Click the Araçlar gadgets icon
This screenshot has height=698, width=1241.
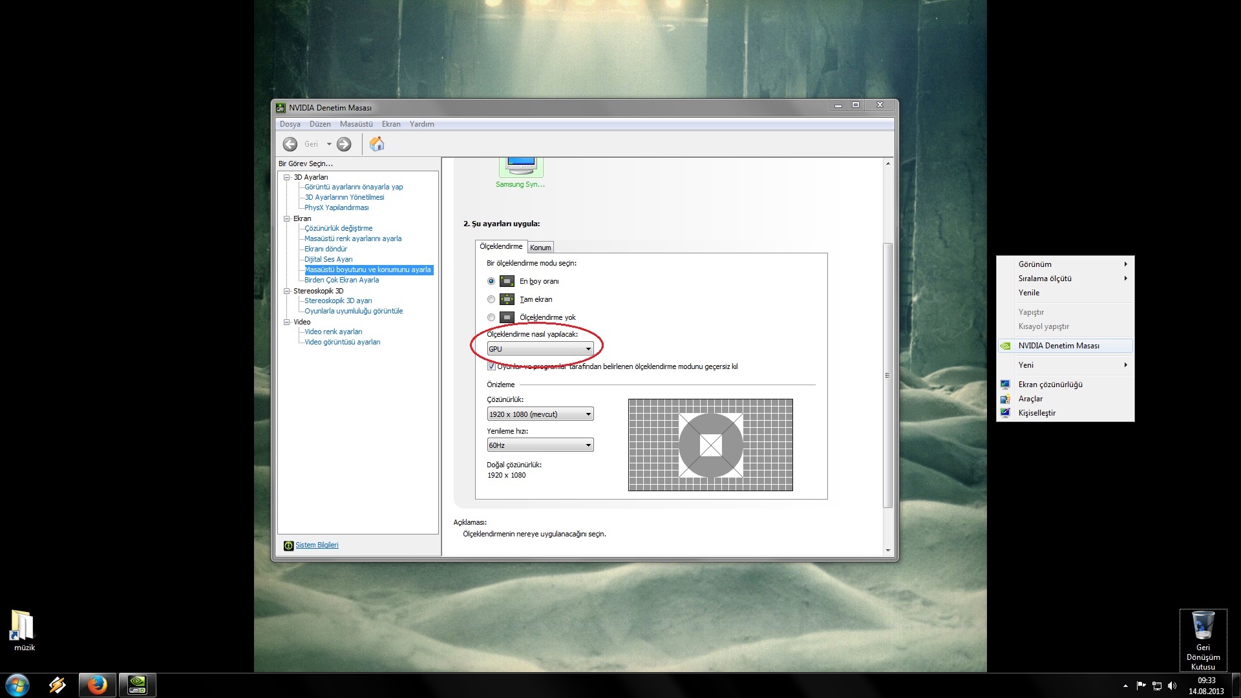click(1005, 399)
